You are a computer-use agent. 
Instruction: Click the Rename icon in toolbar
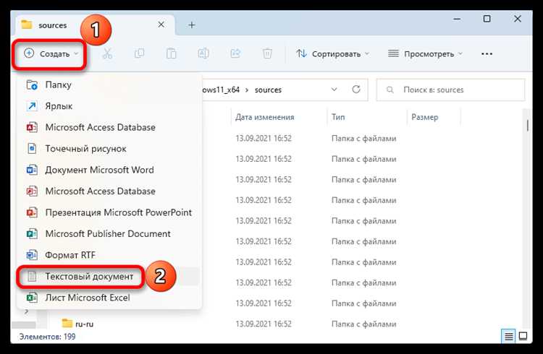click(203, 53)
